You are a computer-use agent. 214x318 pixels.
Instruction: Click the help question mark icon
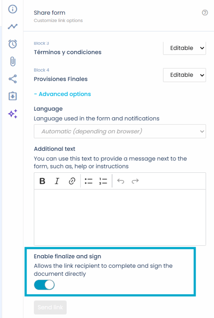coord(205,12)
